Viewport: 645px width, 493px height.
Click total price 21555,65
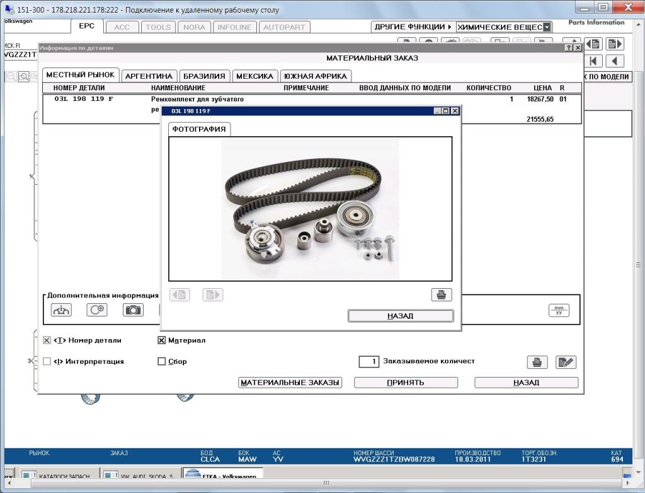[x=540, y=119]
